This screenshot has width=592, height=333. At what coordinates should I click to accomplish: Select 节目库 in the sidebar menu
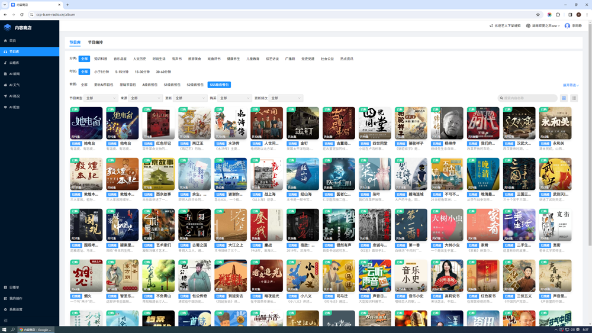pos(14,51)
